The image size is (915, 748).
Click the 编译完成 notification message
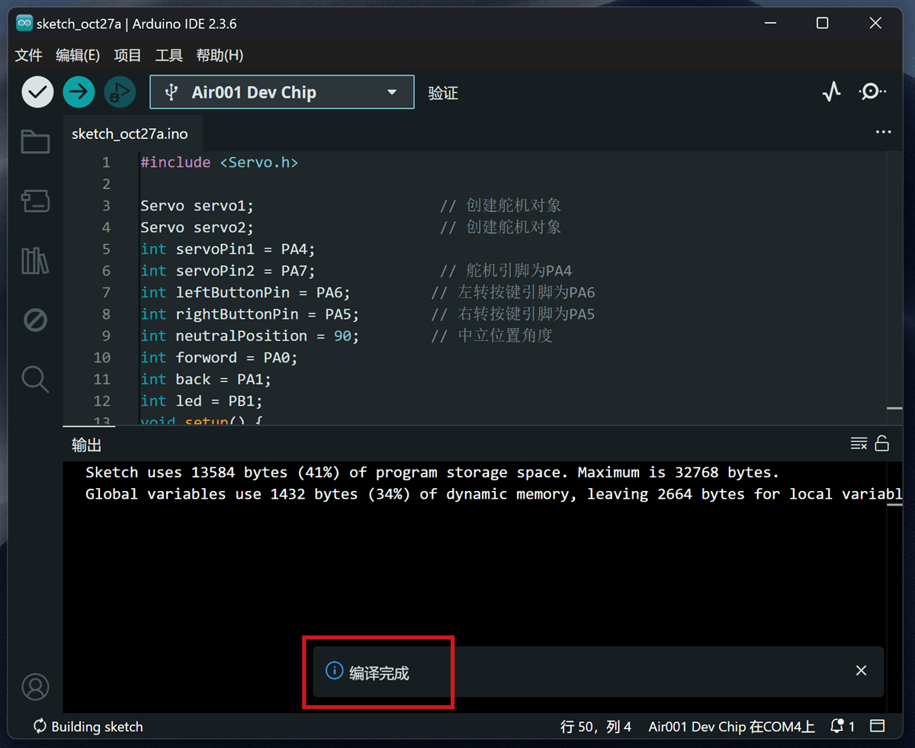tap(379, 673)
